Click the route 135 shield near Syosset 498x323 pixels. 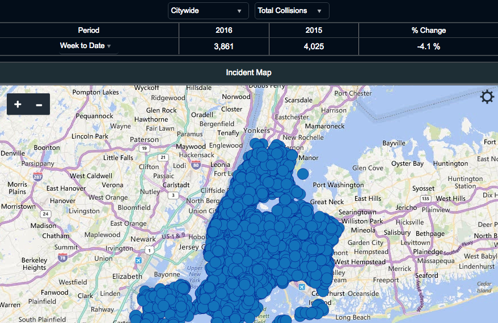(425, 199)
